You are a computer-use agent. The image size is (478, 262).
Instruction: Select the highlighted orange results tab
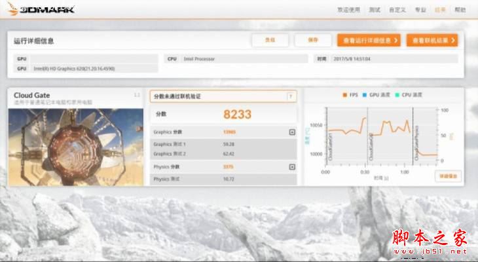(x=440, y=10)
